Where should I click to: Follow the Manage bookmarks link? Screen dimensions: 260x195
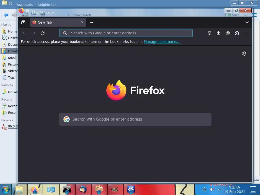tap(162, 42)
